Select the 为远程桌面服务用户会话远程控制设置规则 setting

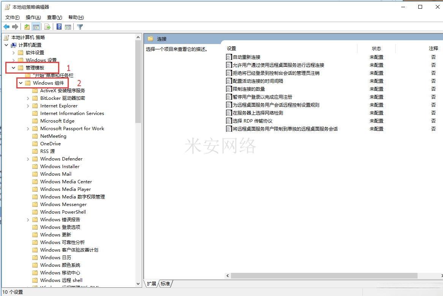276,105
